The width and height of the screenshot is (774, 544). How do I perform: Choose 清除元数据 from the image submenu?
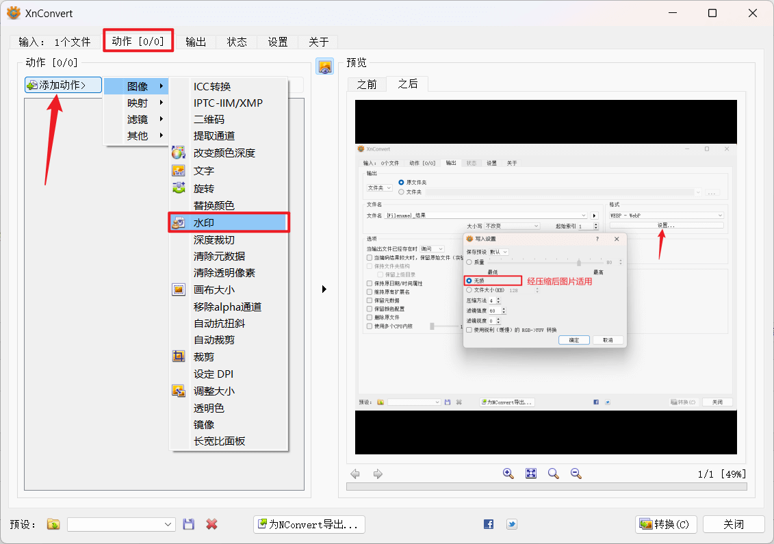[229, 256]
